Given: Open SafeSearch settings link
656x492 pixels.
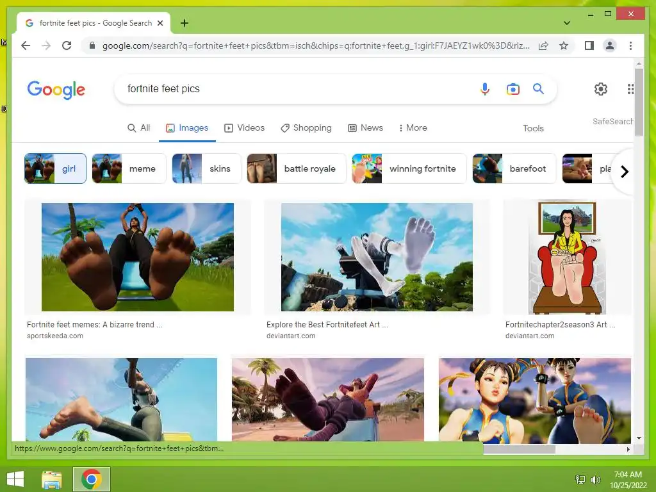Looking at the screenshot, I should 612,121.
